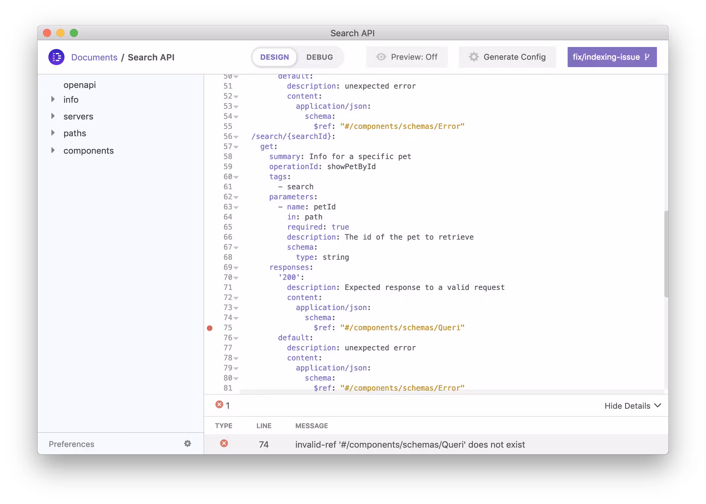
Task: Select the DESIGN mode toggle
Action: pyautogui.click(x=274, y=57)
